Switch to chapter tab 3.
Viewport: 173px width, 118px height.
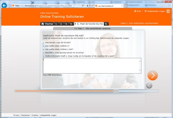[x=66, y=24]
